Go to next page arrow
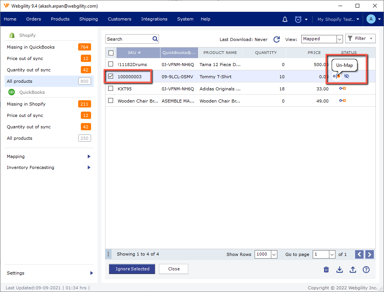 click(x=370, y=254)
